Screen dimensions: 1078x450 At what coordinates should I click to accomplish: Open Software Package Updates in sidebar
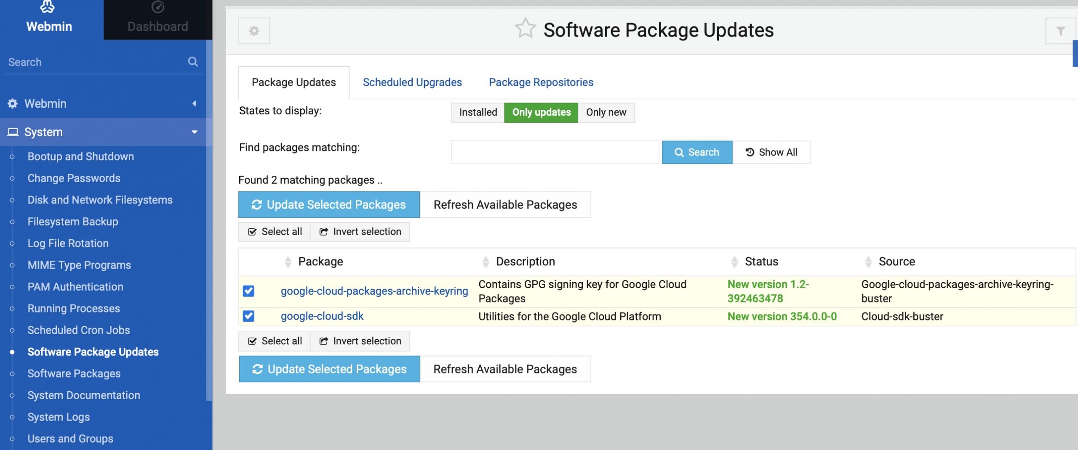pyautogui.click(x=93, y=352)
